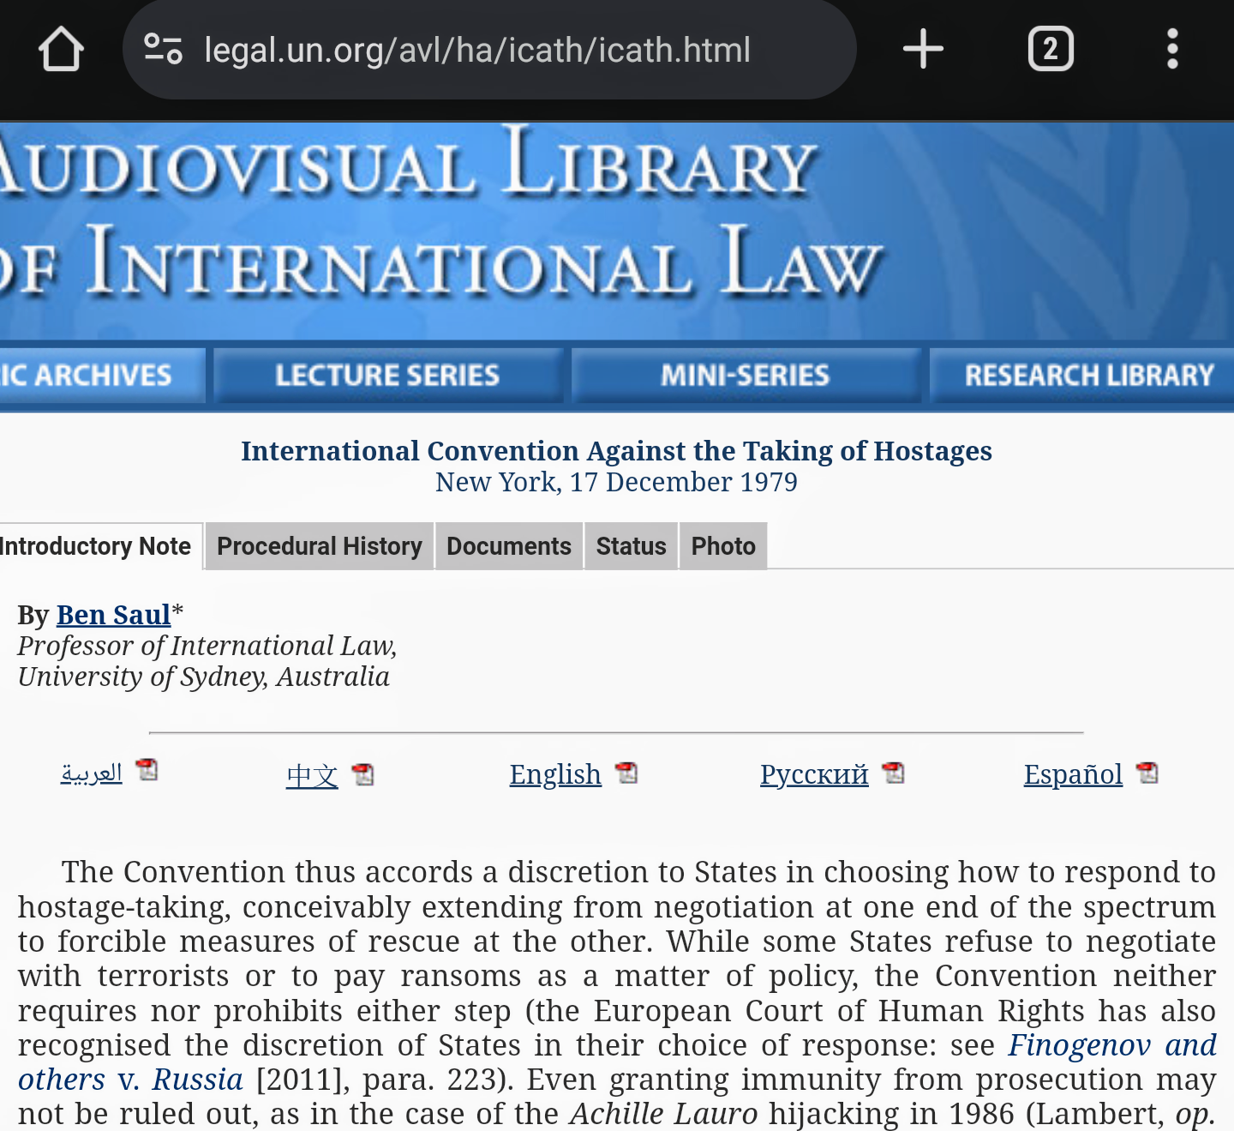The height and width of the screenshot is (1131, 1234).
Task: Follow the Finogenov and others v. Russia link
Action: [x=1112, y=1045]
